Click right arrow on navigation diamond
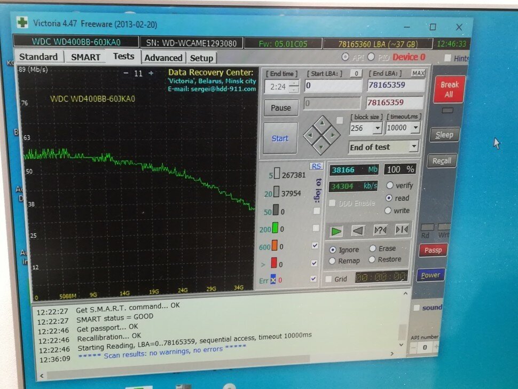 333,135
